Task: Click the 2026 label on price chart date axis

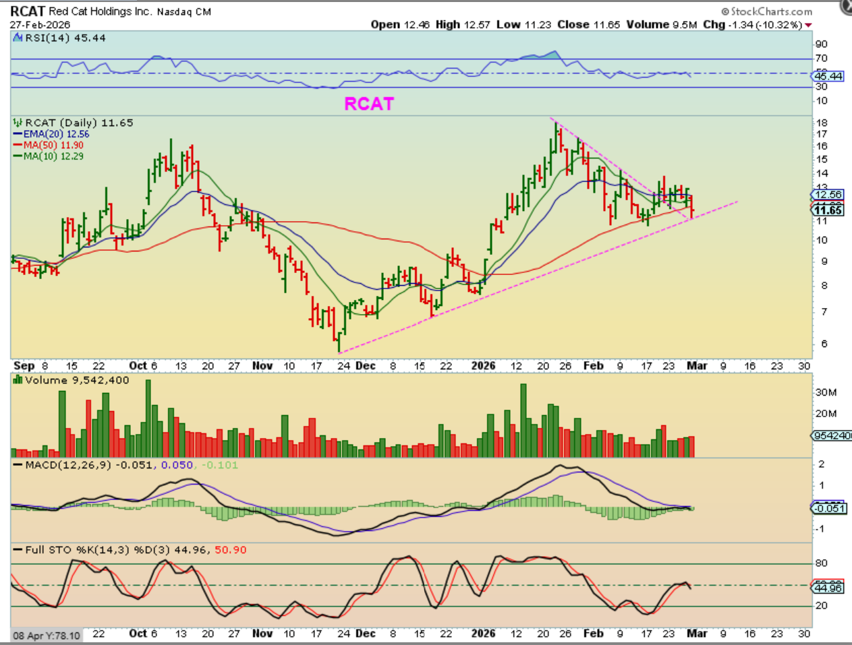Action: coord(484,366)
